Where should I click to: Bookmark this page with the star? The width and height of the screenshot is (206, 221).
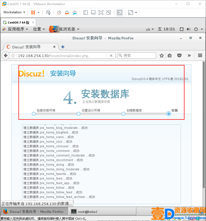click(162, 56)
